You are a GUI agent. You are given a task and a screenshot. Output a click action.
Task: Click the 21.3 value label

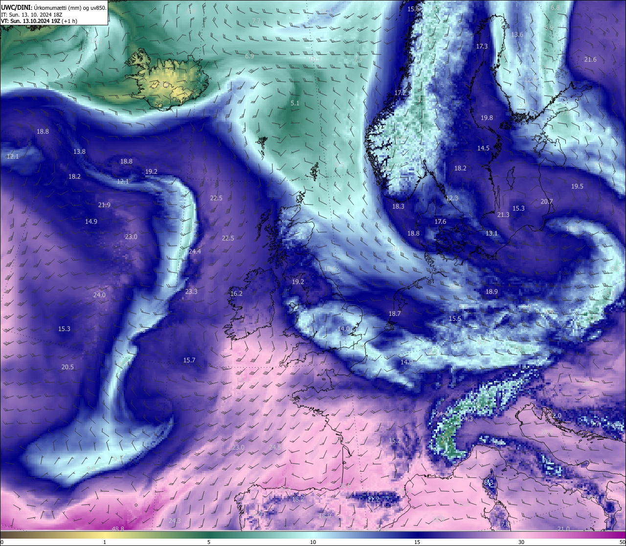coord(503,215)
